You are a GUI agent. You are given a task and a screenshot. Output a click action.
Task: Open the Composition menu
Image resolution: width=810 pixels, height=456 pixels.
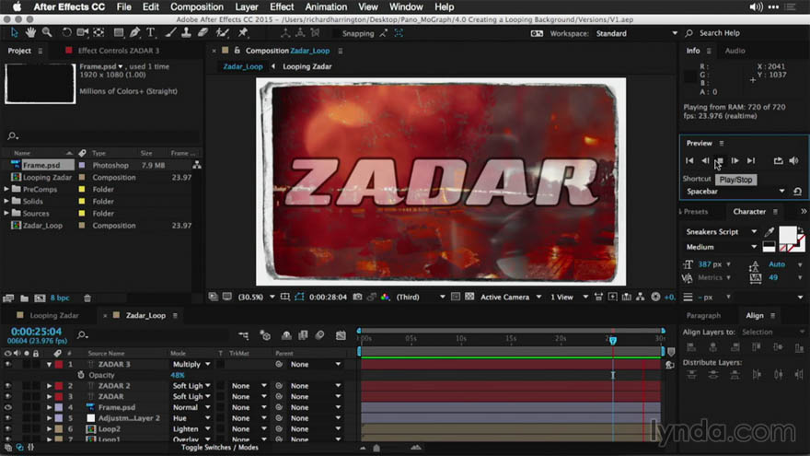pos(197,6)
